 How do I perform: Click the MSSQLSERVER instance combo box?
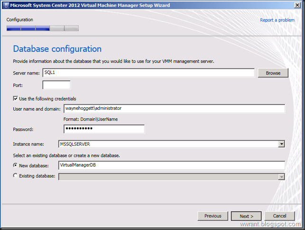tap(172, 144)
